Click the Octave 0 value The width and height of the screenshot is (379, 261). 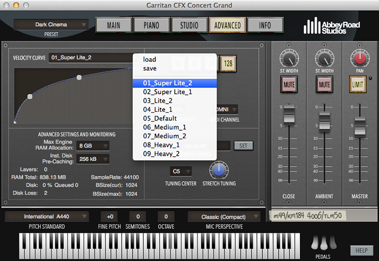point(166,217)
